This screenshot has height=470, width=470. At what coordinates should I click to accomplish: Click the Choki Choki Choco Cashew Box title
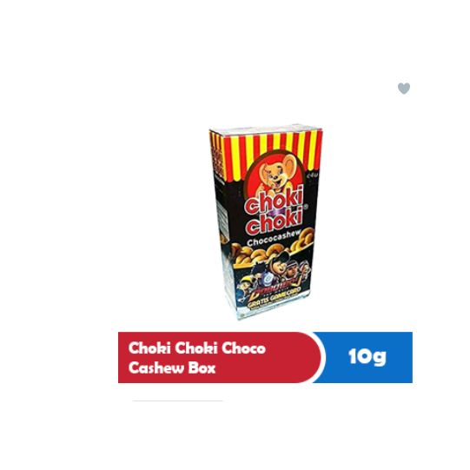[x=197, y=358]
